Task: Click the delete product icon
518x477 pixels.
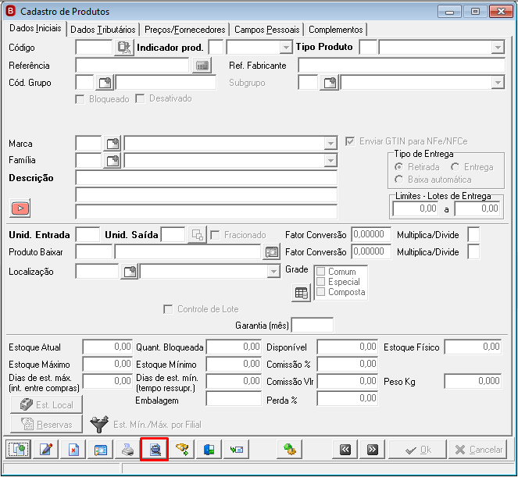Action: (x=73, y=449)
